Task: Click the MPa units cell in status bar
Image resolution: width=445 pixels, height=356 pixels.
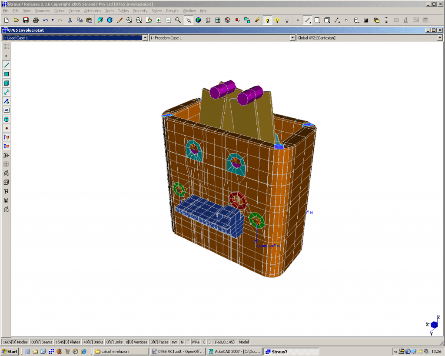Action: (196, 342)
